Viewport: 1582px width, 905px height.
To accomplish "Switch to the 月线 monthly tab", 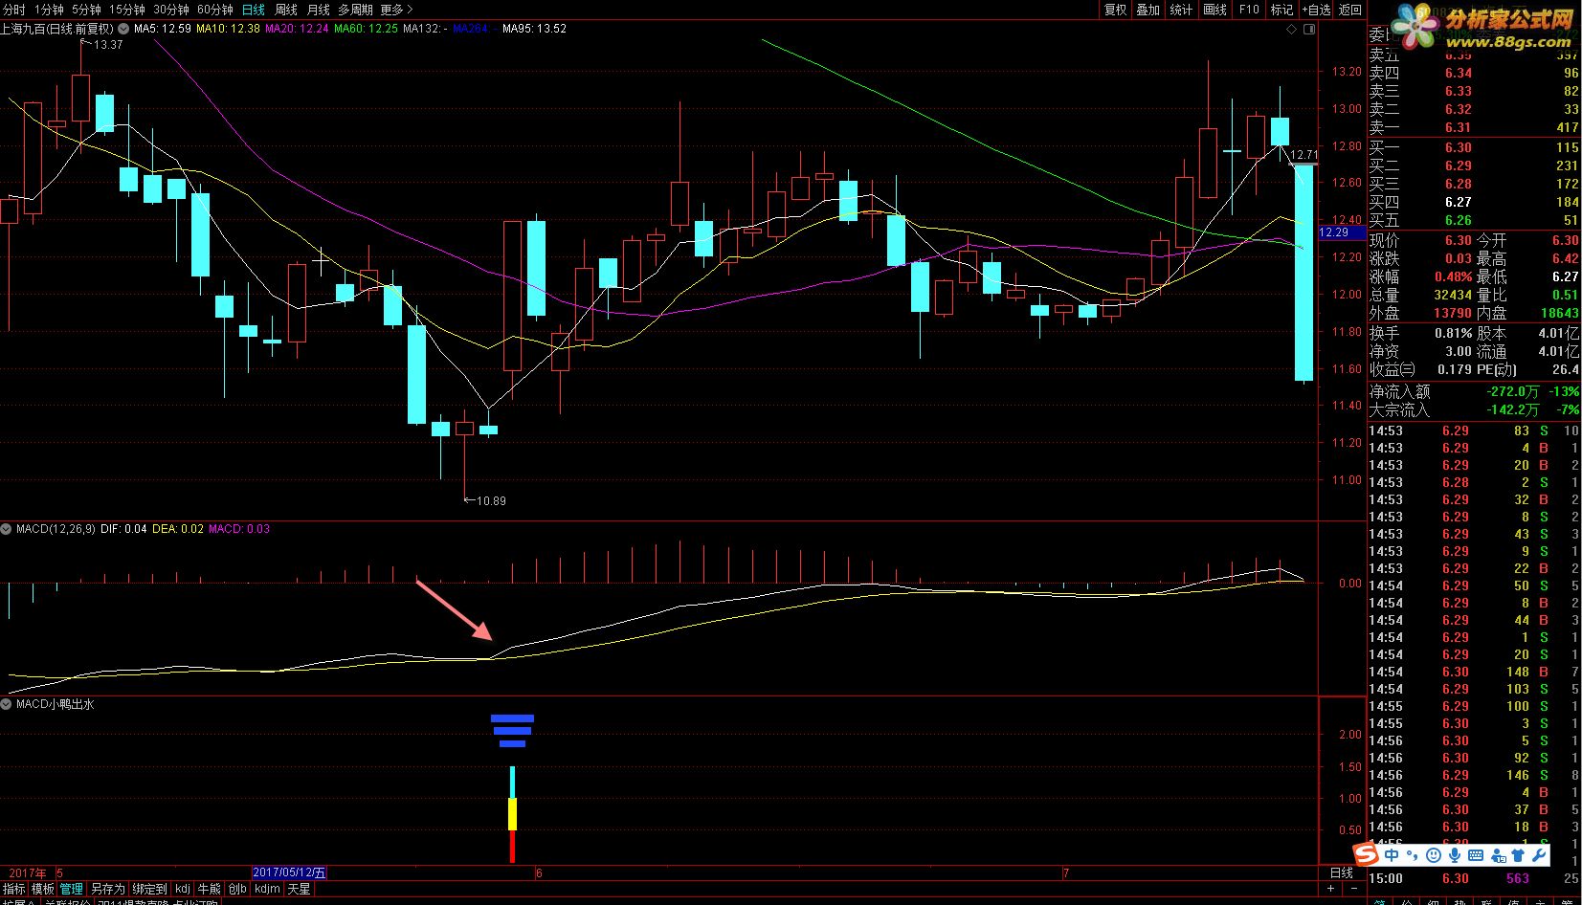I will coord(319,10).
